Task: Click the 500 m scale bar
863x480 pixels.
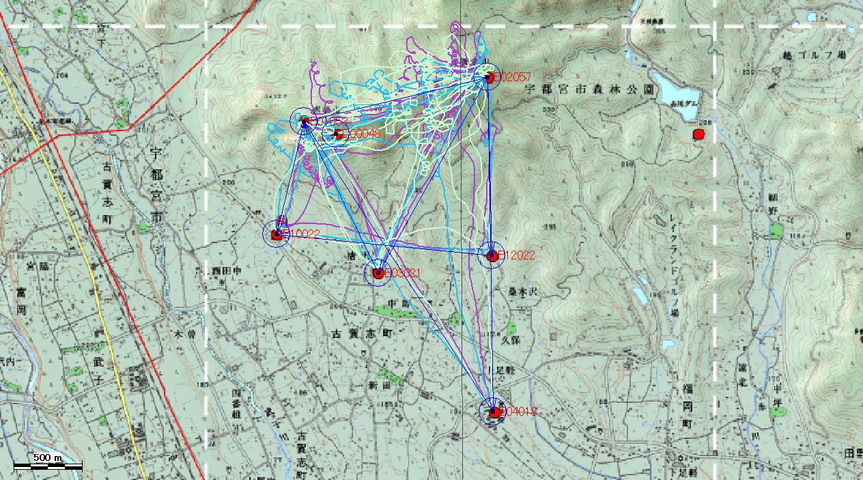Action: point(48,466)
